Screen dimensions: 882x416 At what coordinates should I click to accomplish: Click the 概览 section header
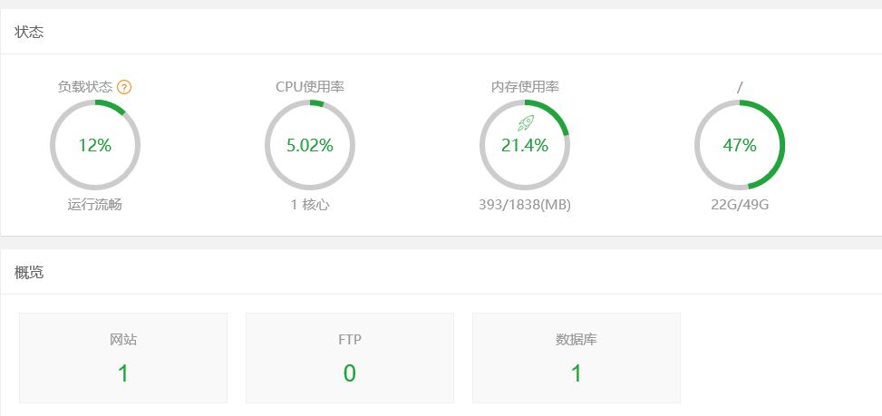click(29, 273)
